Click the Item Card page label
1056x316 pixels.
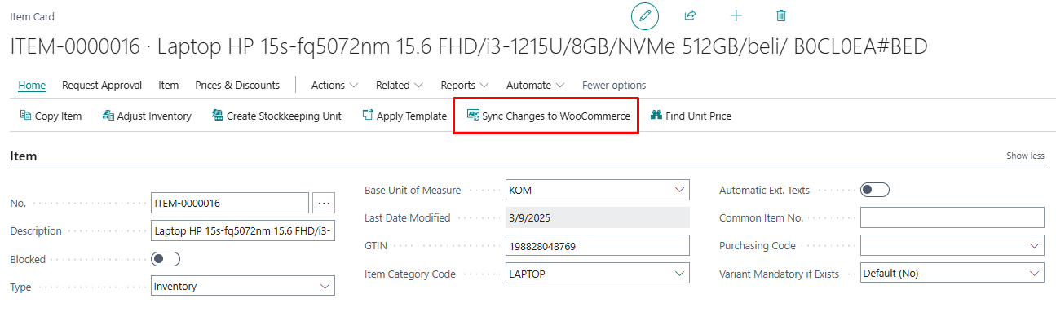[x=33, y=16]
